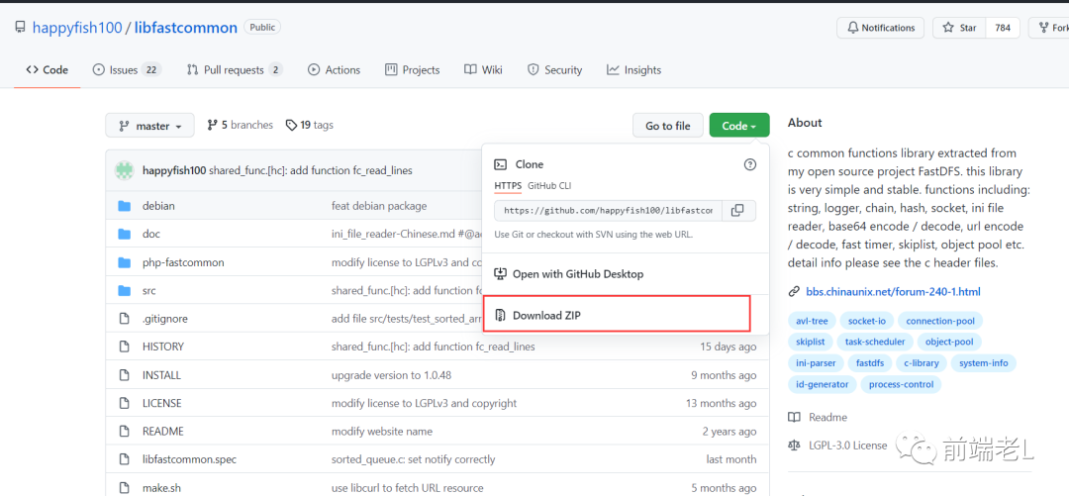
Task: Open the Wiki tab
Action: tap(483, 69)
